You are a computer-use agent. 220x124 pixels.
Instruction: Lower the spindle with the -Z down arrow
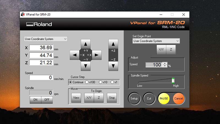[x=113, y=66]
